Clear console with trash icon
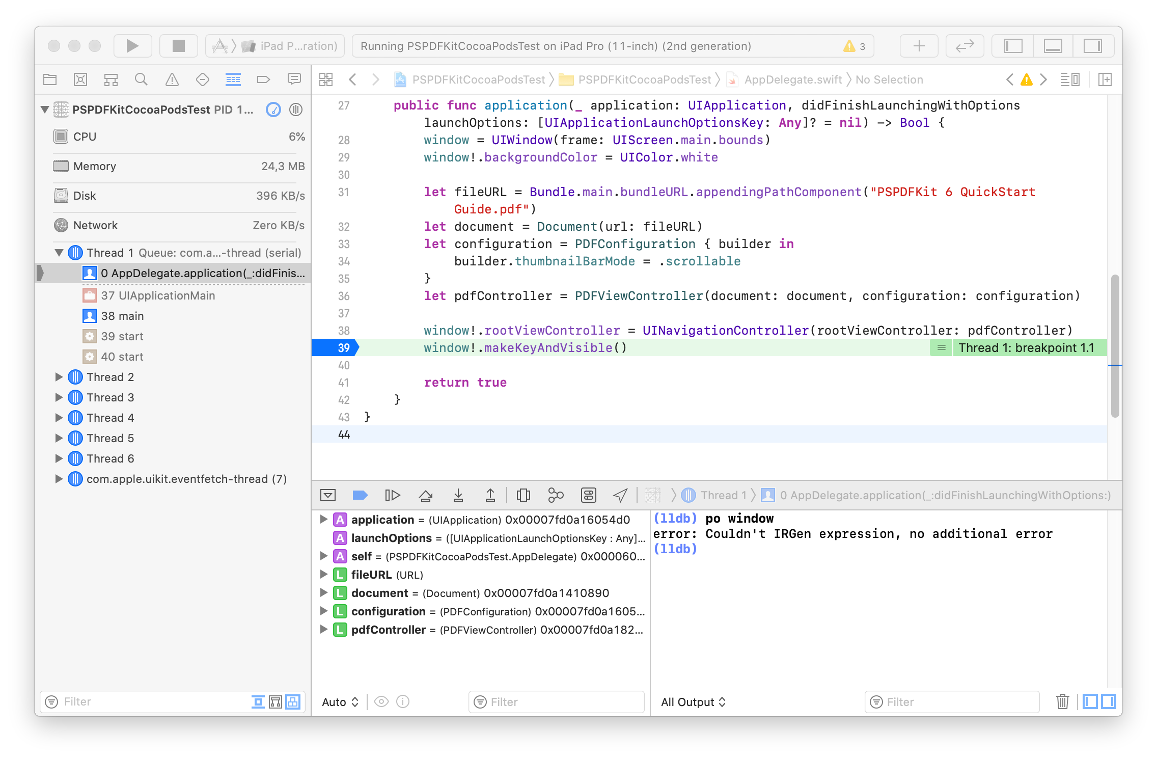The width and height of the screenshot is (1157, 759). pos(1062,701)
